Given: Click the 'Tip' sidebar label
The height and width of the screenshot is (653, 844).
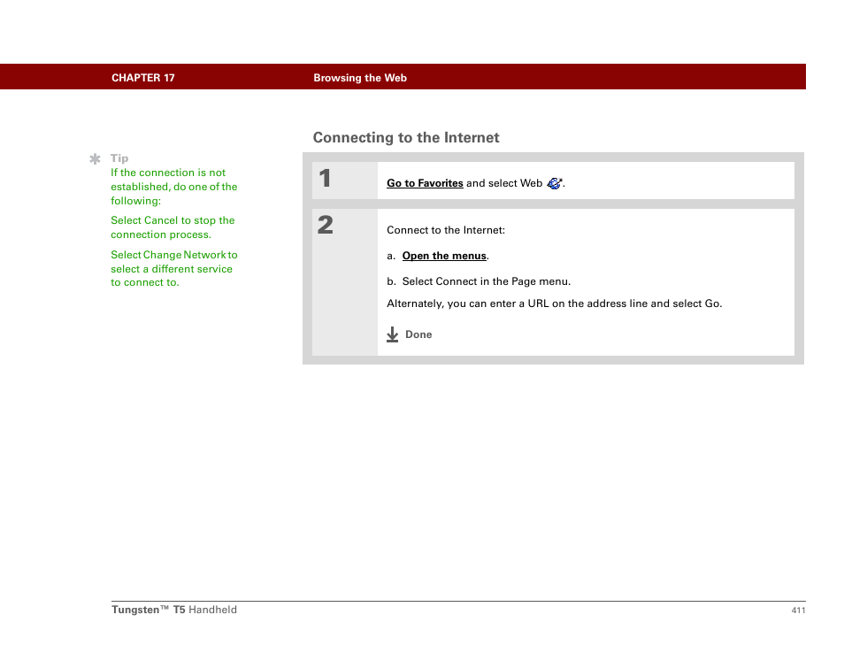Looking at the screenshot, I should click(119, 158).
